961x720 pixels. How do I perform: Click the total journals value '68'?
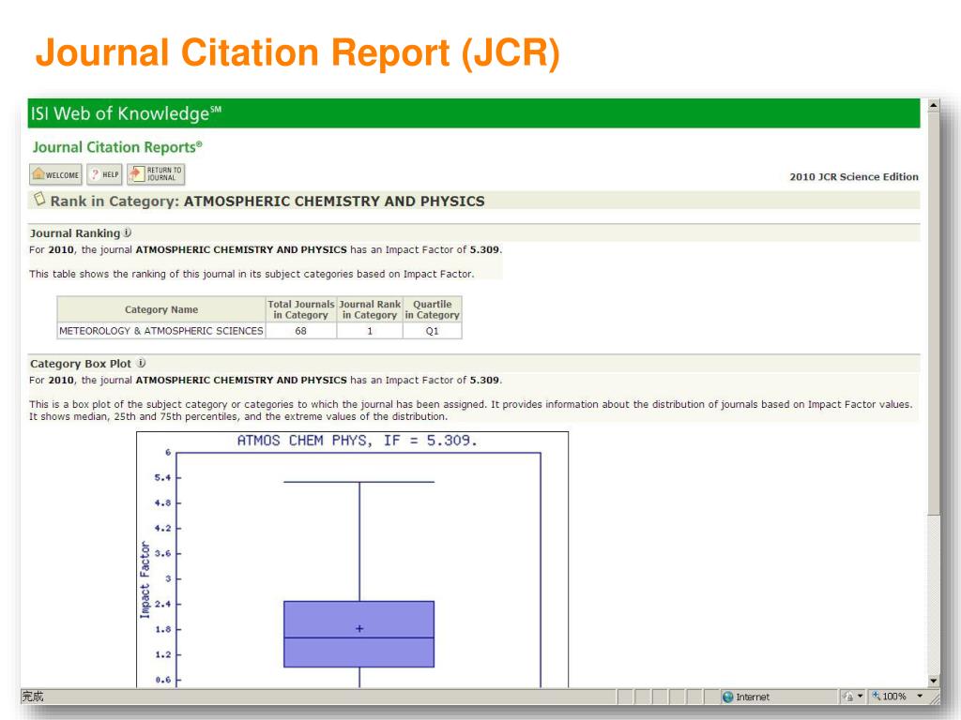pos(301,331)
